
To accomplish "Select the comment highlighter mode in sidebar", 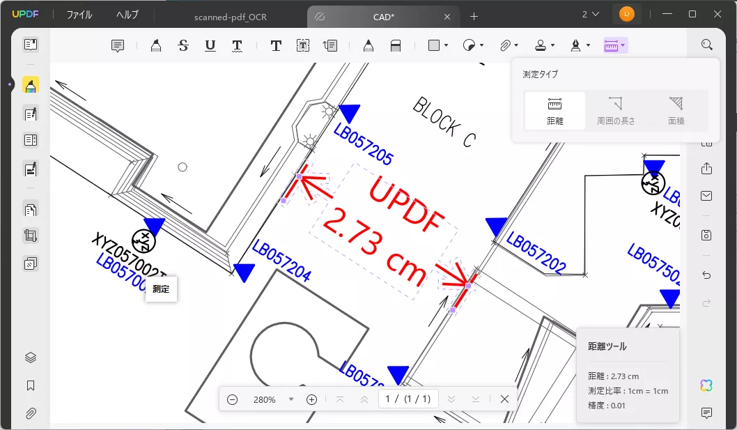I will pyautogui.click(x=31, y=86).
